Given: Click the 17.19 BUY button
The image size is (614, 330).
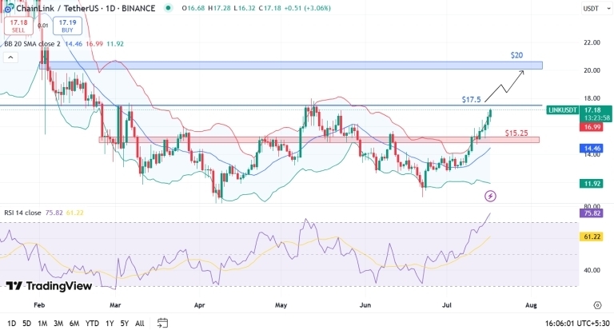Looking at the screenshot, I should click(x=67, y=26).
